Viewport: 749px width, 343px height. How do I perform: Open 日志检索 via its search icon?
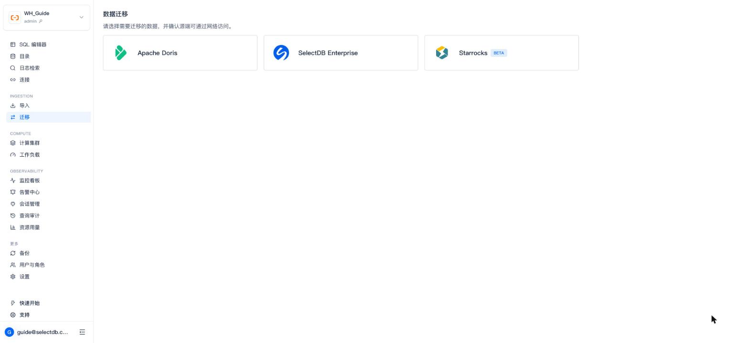click(x=13, y=68)
